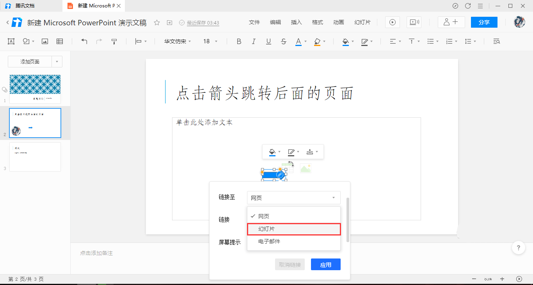Toggle strikethrough on selected text
533x285 pixels.
pyautogui.click(x=283, y=41)
